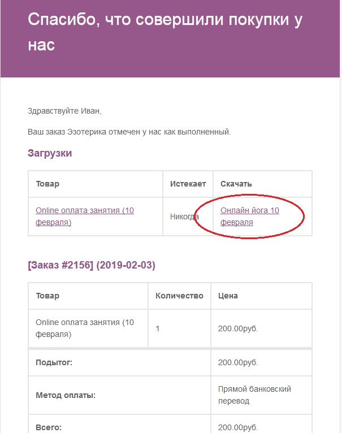Click the "Всего:" total label

point(48,427)
